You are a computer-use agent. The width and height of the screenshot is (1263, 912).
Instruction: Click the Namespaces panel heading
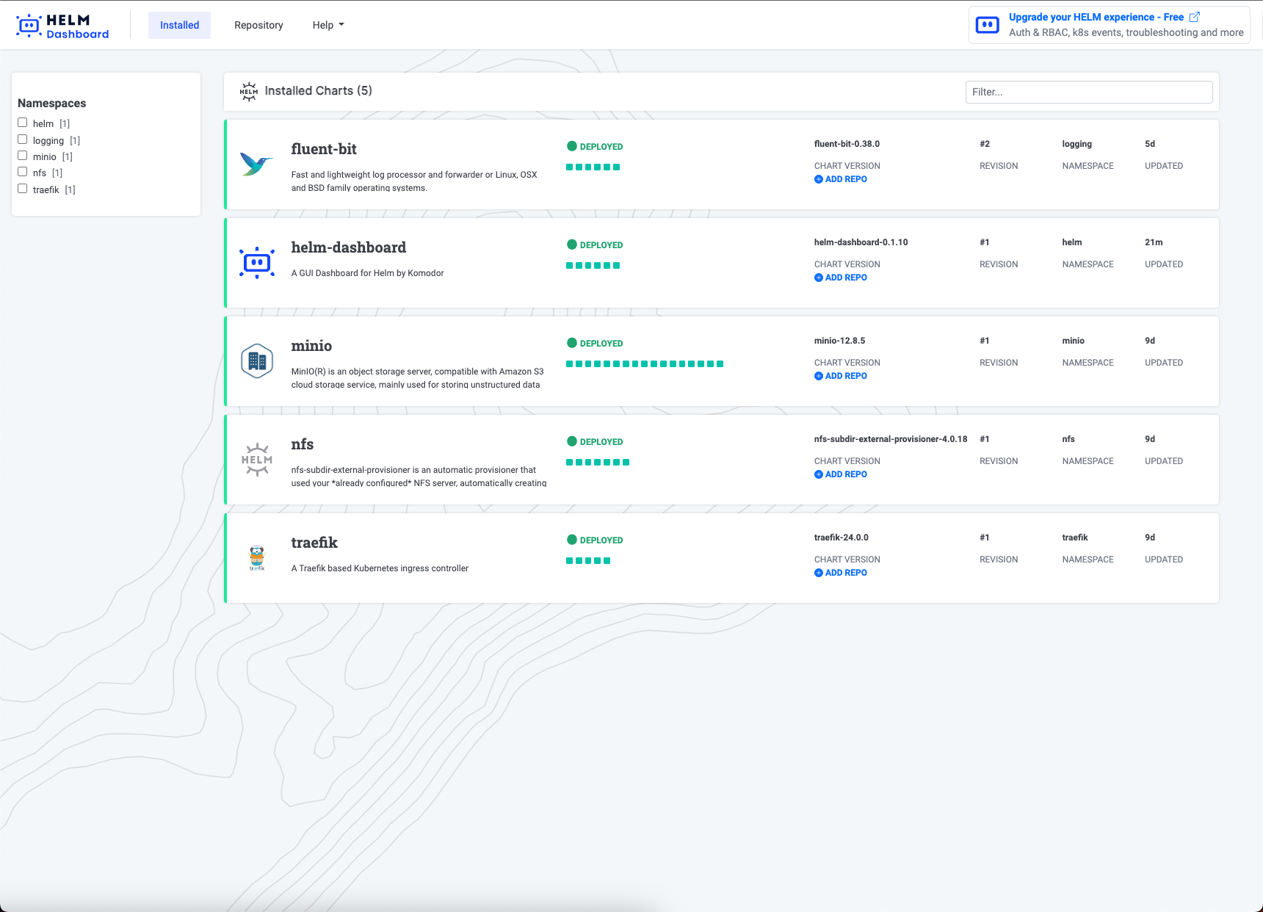tap(51, 103)
